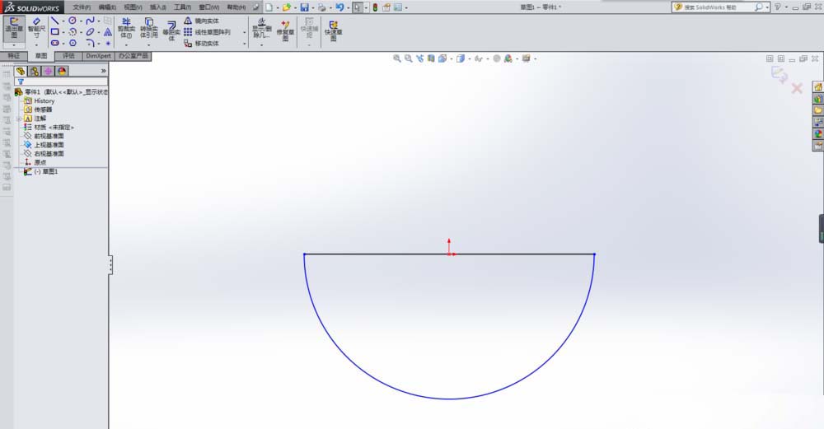Switch to the 评估 Evaluate tab

pos(68,56)
